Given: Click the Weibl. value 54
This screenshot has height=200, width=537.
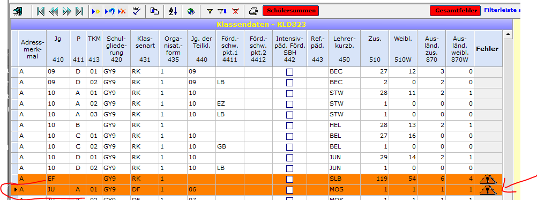Looking at the screenshot, I should coord(403,179).
